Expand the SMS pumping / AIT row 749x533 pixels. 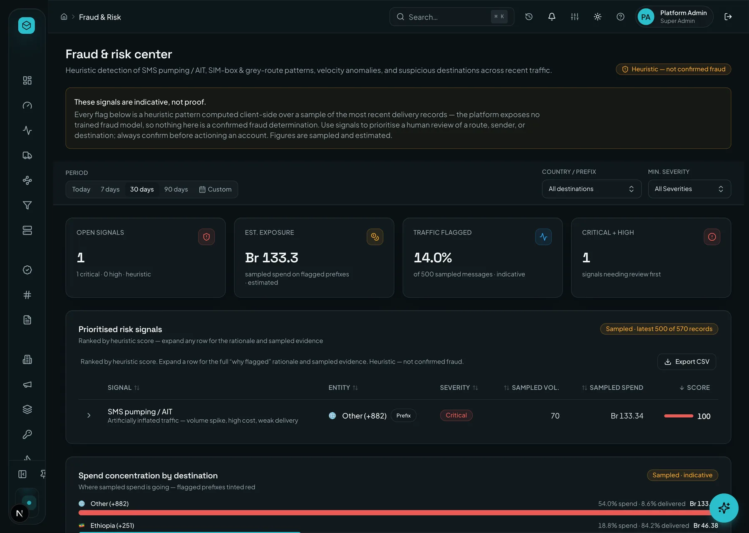click(x=89, y=416)
